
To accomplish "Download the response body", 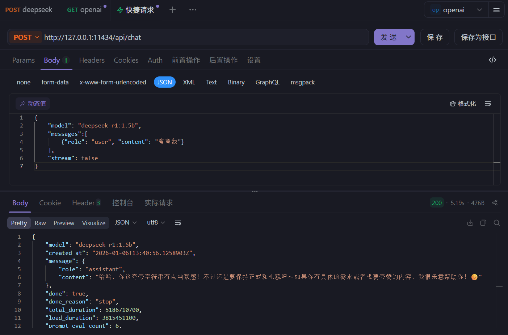I will pos(470,222).
